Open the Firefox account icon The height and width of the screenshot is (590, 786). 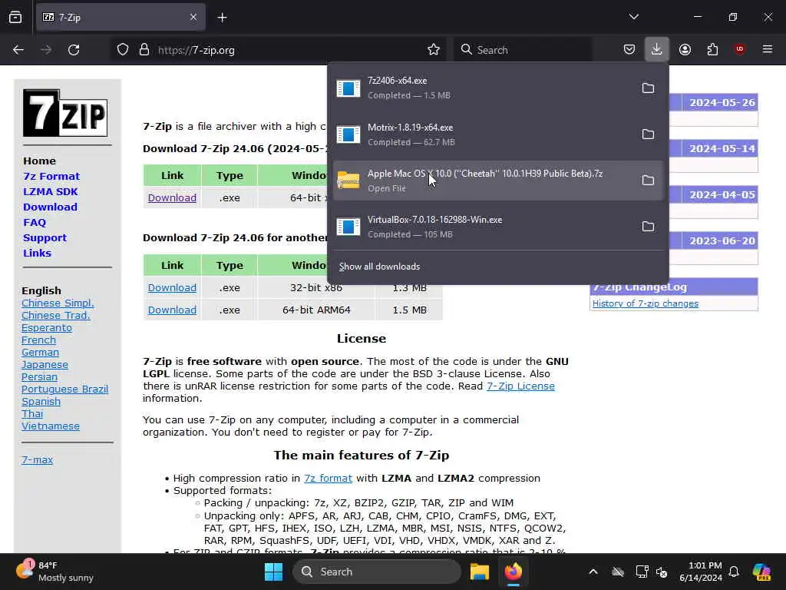[685, 50]
